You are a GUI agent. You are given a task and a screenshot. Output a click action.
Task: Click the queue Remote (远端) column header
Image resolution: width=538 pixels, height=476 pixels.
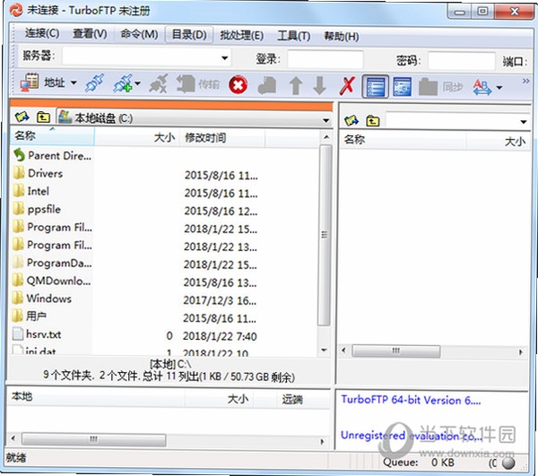pyautogui.click(x=303, y=399)
